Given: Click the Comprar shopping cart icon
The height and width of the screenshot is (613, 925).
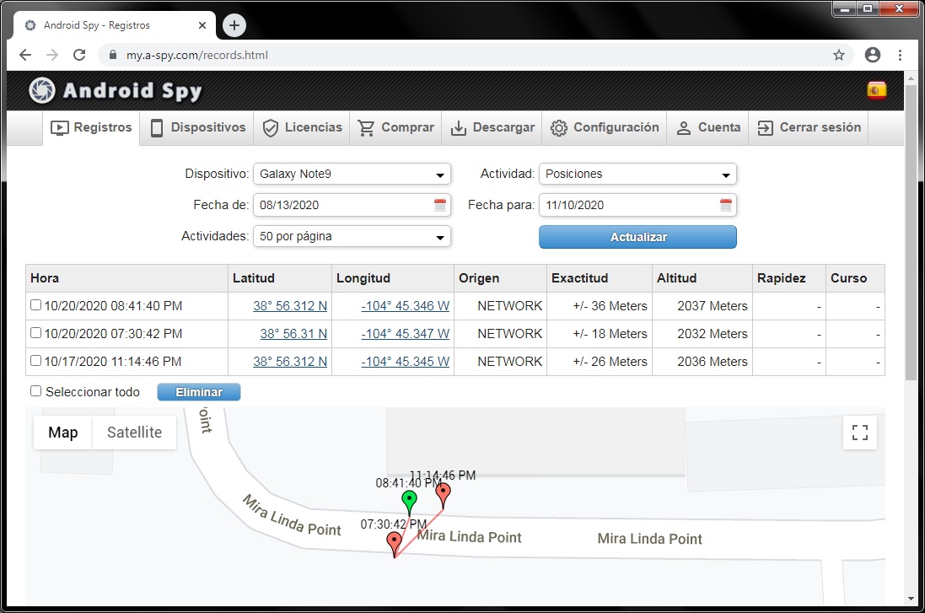Looking at the screenshot, I should tap(366, 128).
